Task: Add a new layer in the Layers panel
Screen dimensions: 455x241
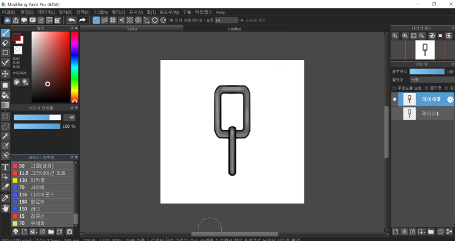Action: (x=396, y=231)
